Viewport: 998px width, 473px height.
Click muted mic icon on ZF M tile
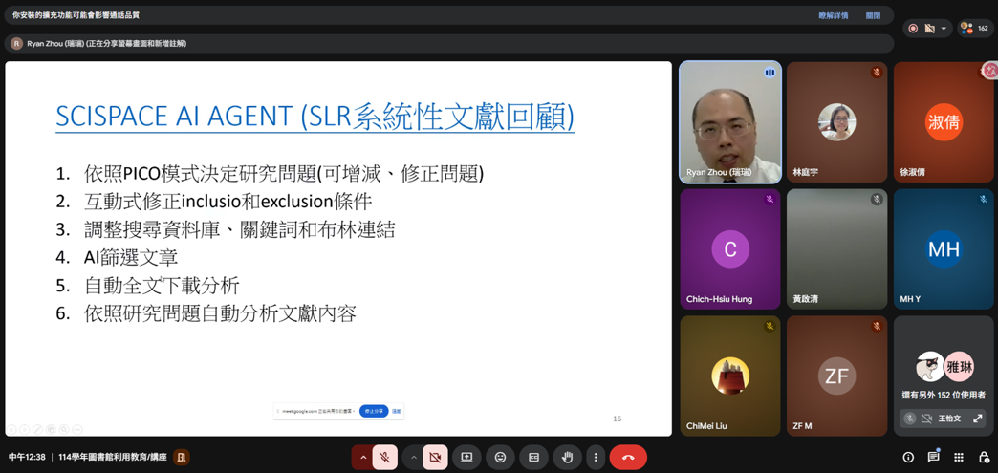pyautogui.click(x=877, y=326)
